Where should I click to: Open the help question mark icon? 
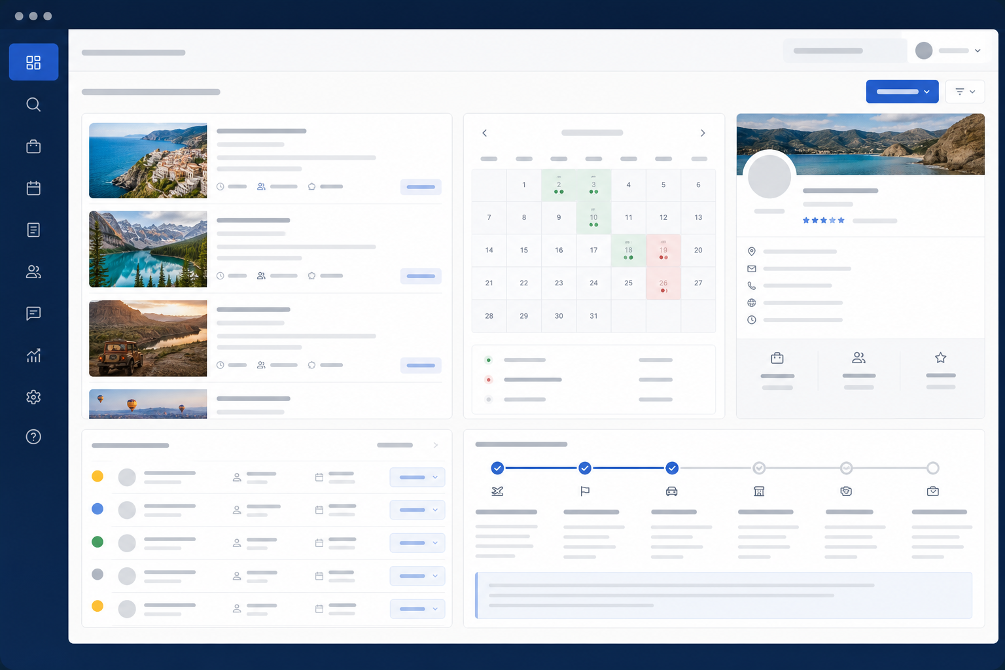[33, 437]
